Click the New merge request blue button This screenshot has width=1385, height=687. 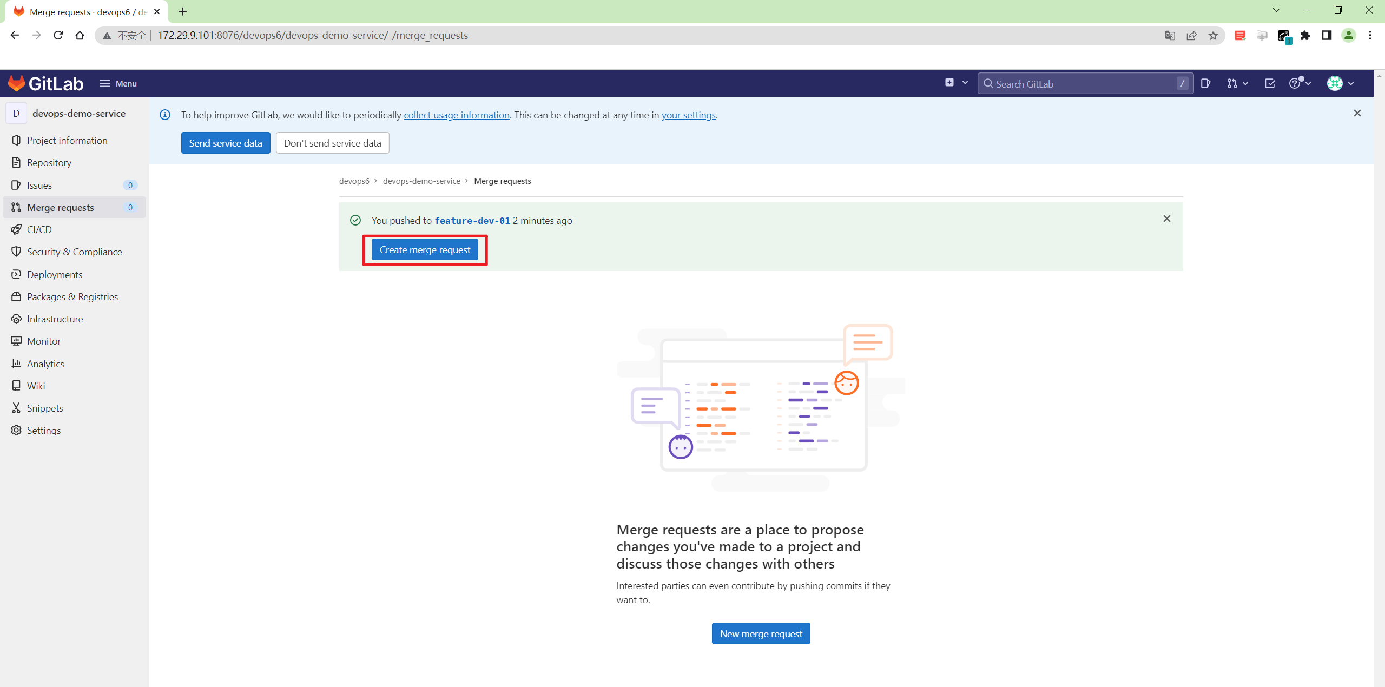coord(761,633)
